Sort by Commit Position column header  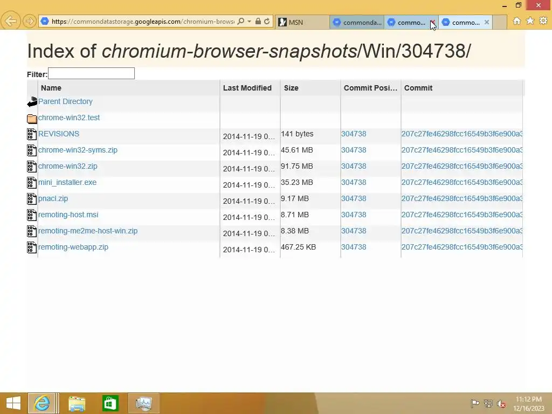coord(370,88)
